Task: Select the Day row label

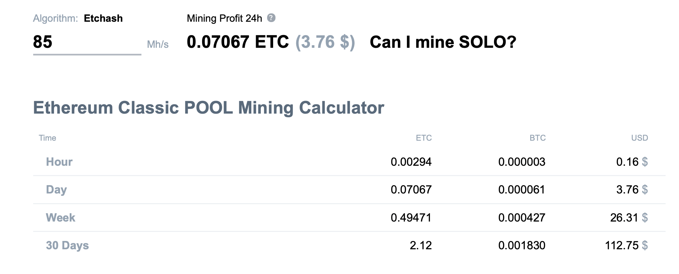Action: [56, 189]
